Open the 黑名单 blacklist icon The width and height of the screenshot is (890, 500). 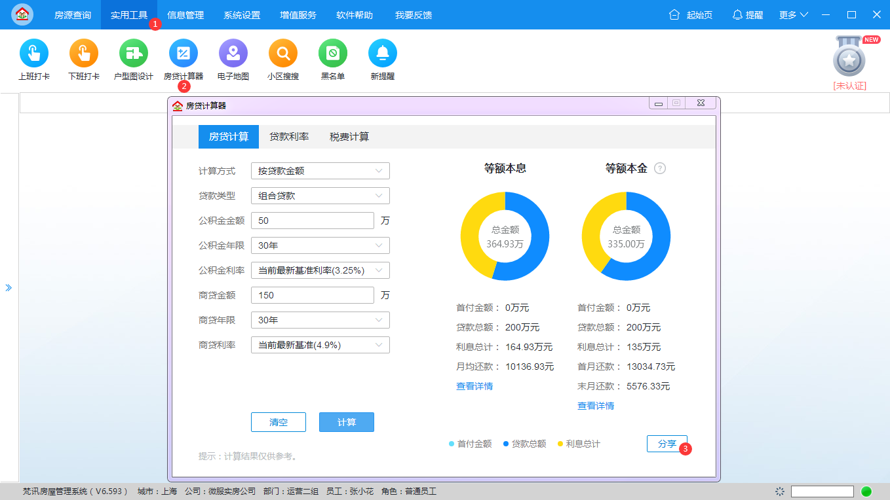[x=333, y=54]
